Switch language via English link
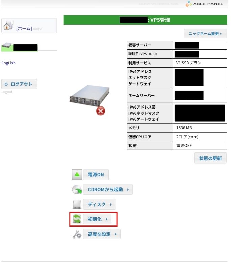231x262 pixels. 8,63
